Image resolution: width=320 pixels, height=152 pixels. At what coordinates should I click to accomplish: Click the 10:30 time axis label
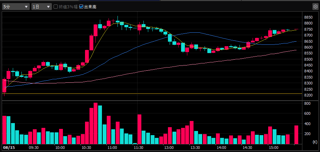(x=86, y=147)
